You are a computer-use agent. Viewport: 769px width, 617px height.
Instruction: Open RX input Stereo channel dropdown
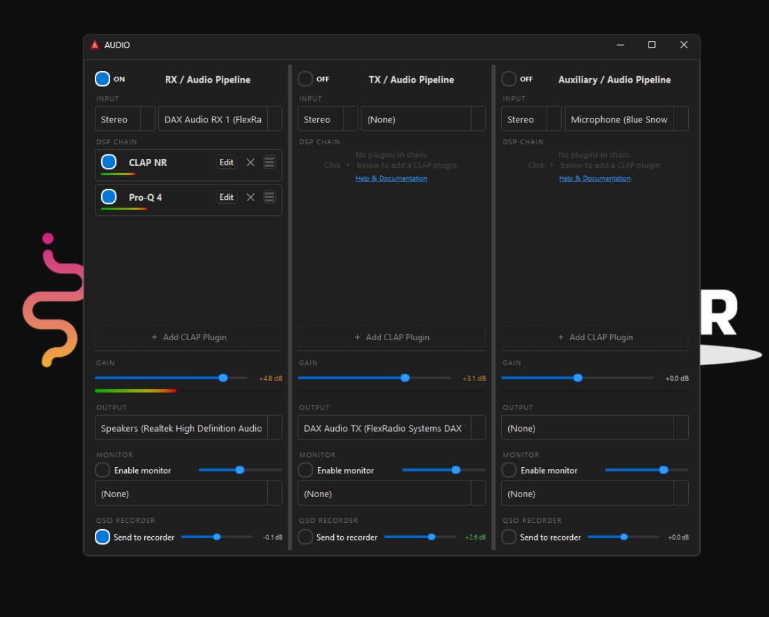(x=125, y=119)
